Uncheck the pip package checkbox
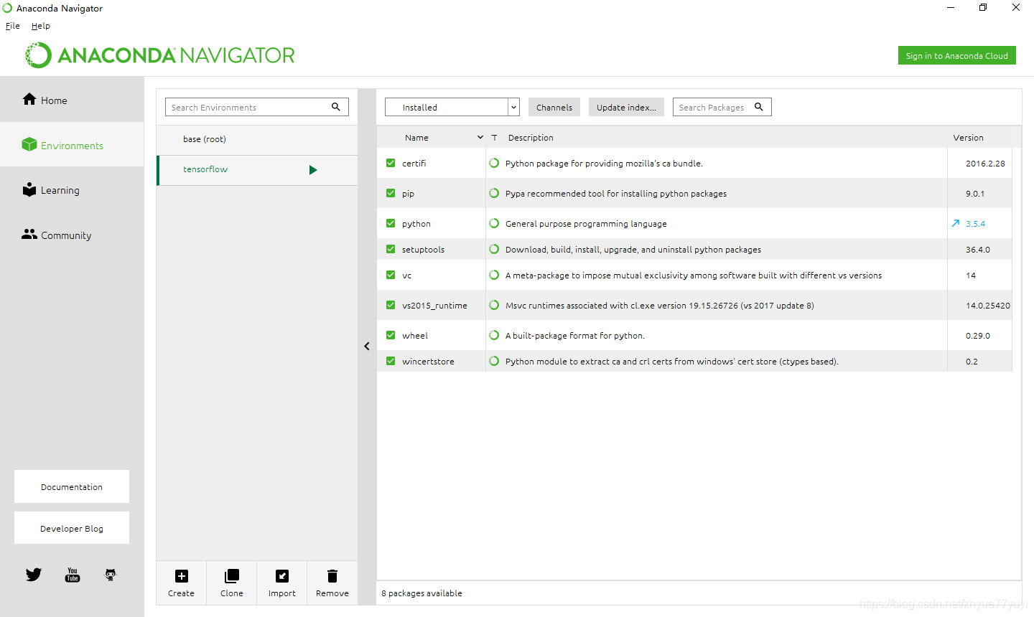 [x=391, y=193]
